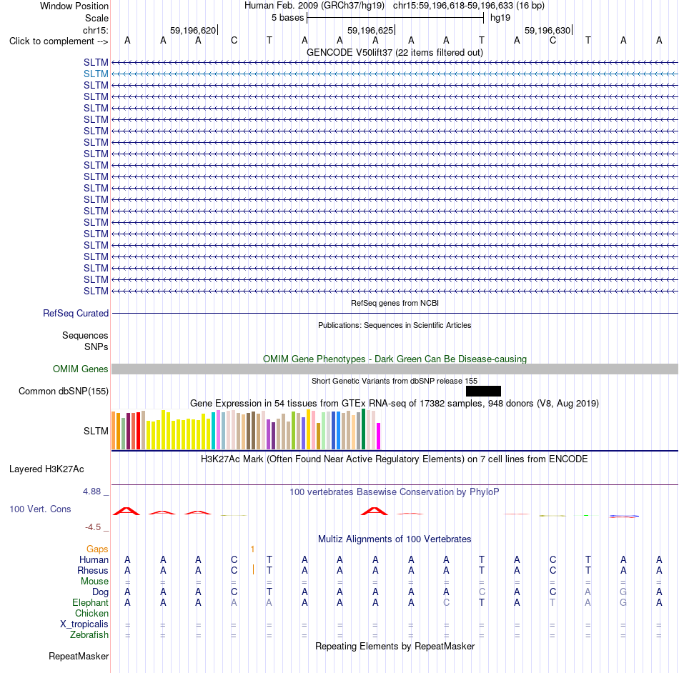Click the black dbSNP variant block
Screen dimensions: 679x673
483,392
